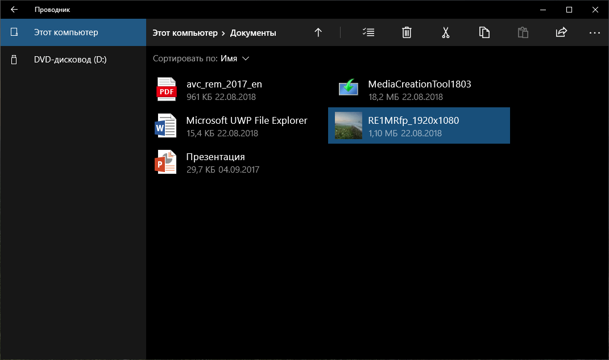The width and height of the screenshot is (609, 360).
Task: Click the MediaCreationTool1803 download icon
Action: click(x=348, y=89)
